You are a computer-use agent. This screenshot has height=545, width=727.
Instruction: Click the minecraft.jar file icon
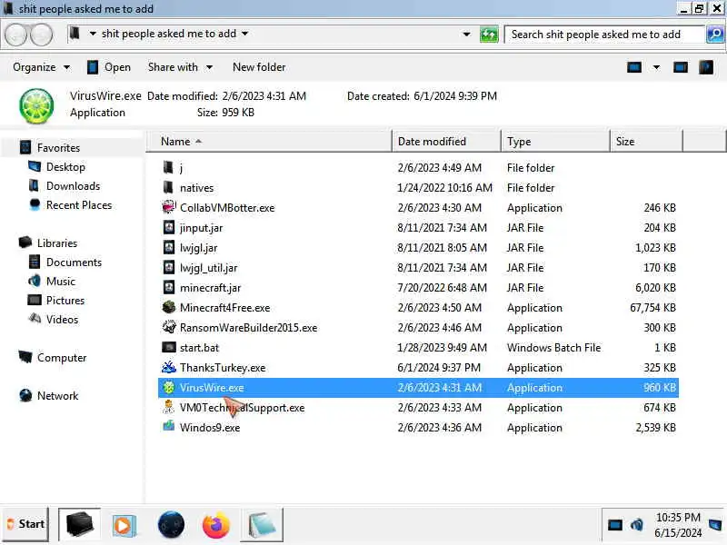(x=169, y=287)
